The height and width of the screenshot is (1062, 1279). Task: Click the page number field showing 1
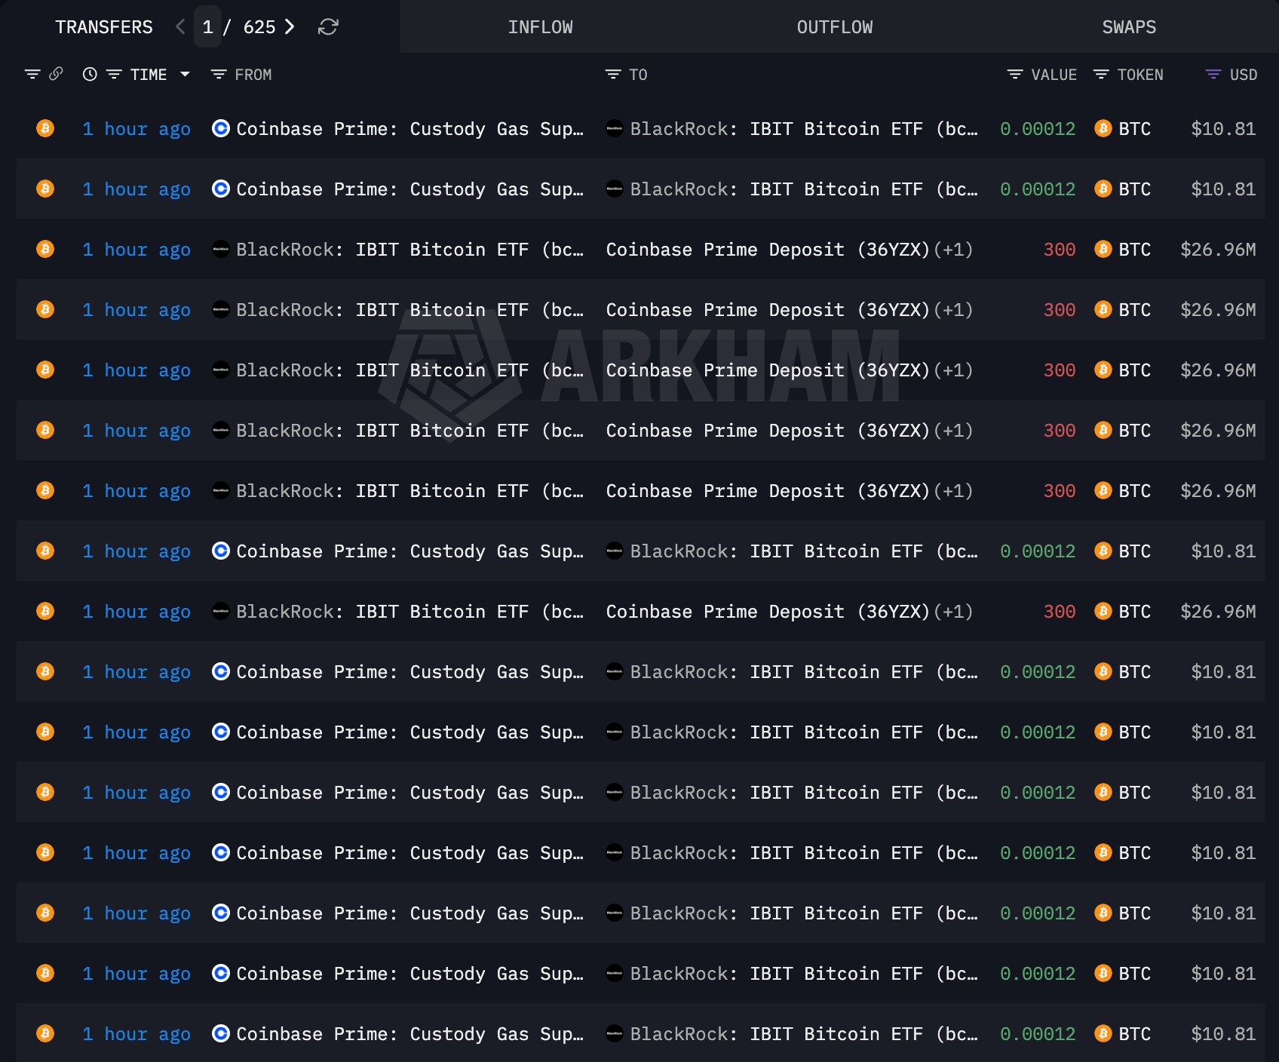coord(207,27)
